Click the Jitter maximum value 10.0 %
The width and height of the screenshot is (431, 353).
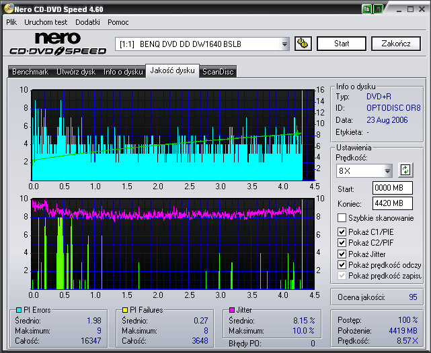303,331
